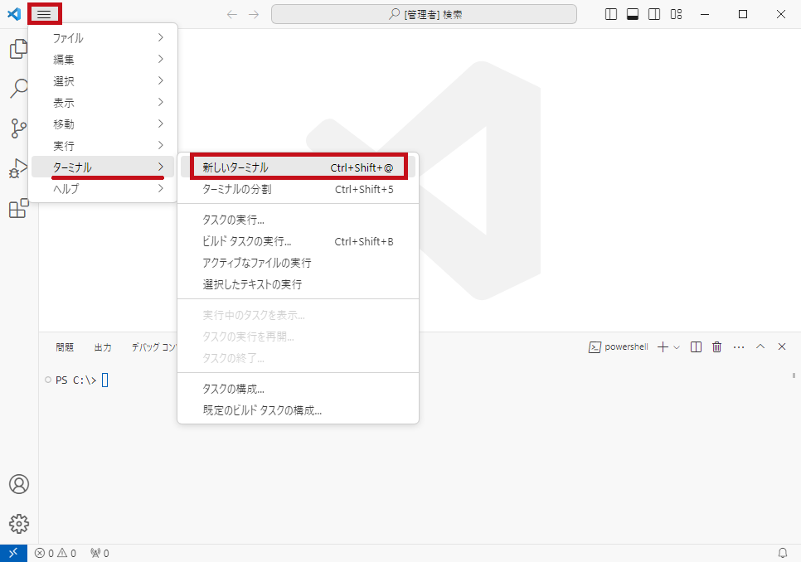The width and height of the screenshot is (801, 562).
Task: Choose 既定のビルド タスクの構成... menu entry
Action: tap(298, 409)
